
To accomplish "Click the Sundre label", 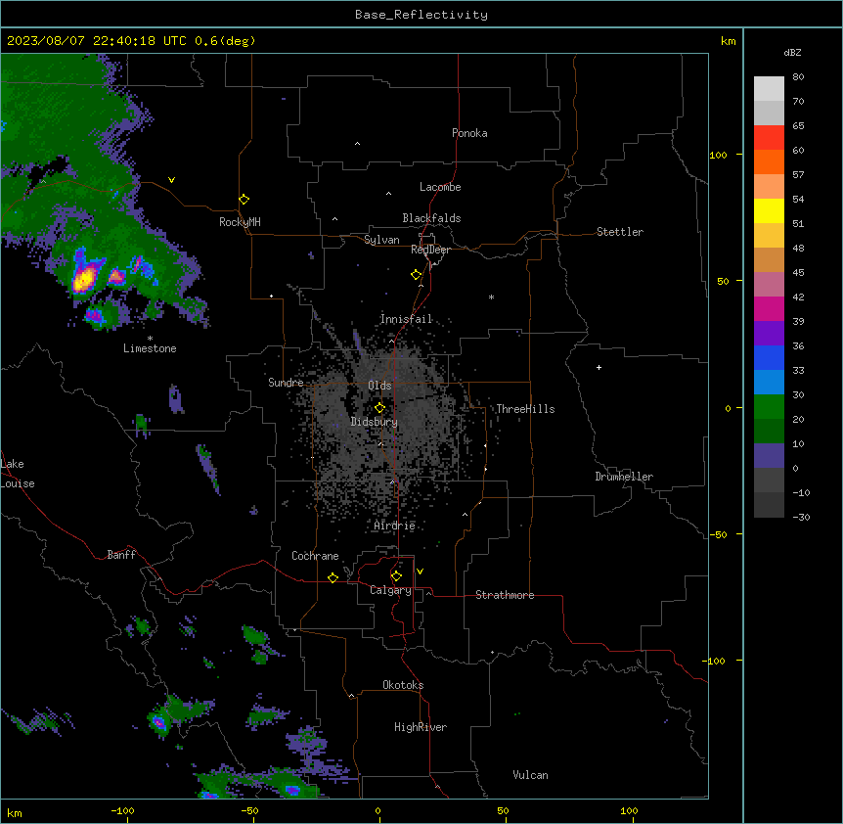I will click(286, 383).
